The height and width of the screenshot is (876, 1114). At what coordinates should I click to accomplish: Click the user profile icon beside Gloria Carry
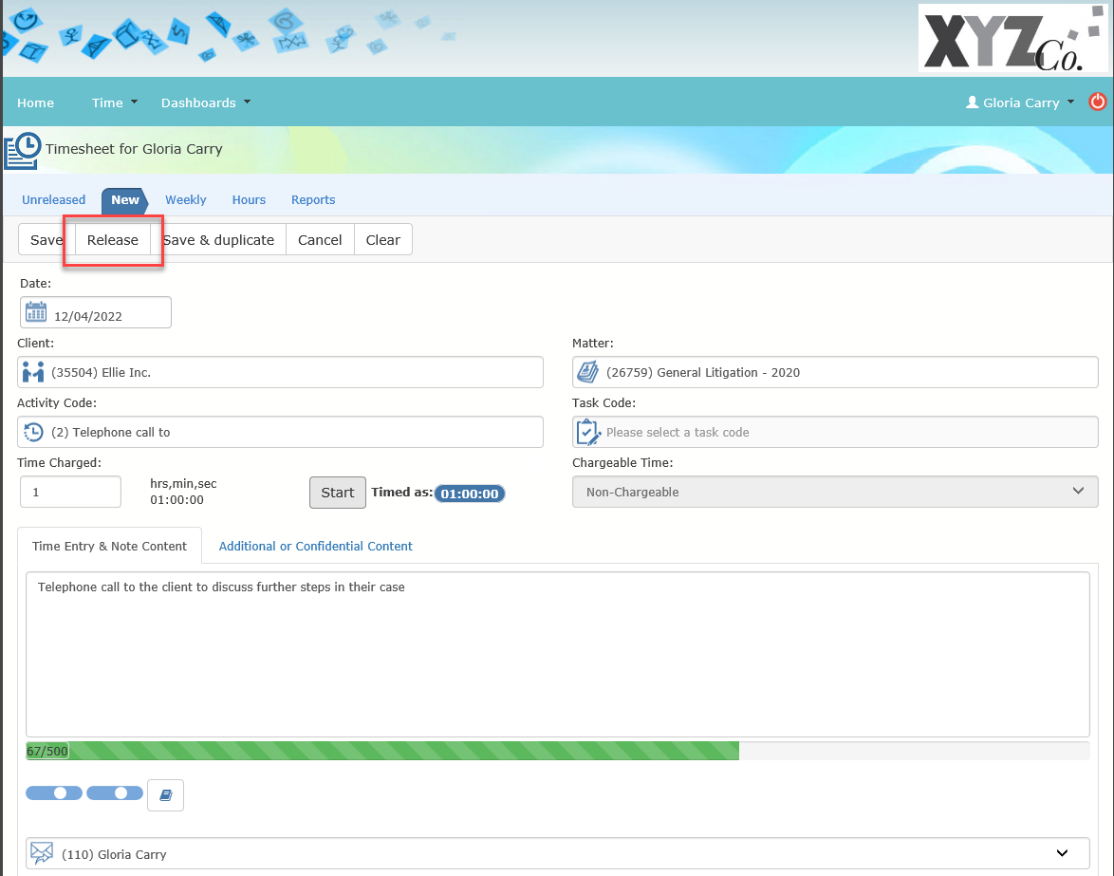point(972,103)
